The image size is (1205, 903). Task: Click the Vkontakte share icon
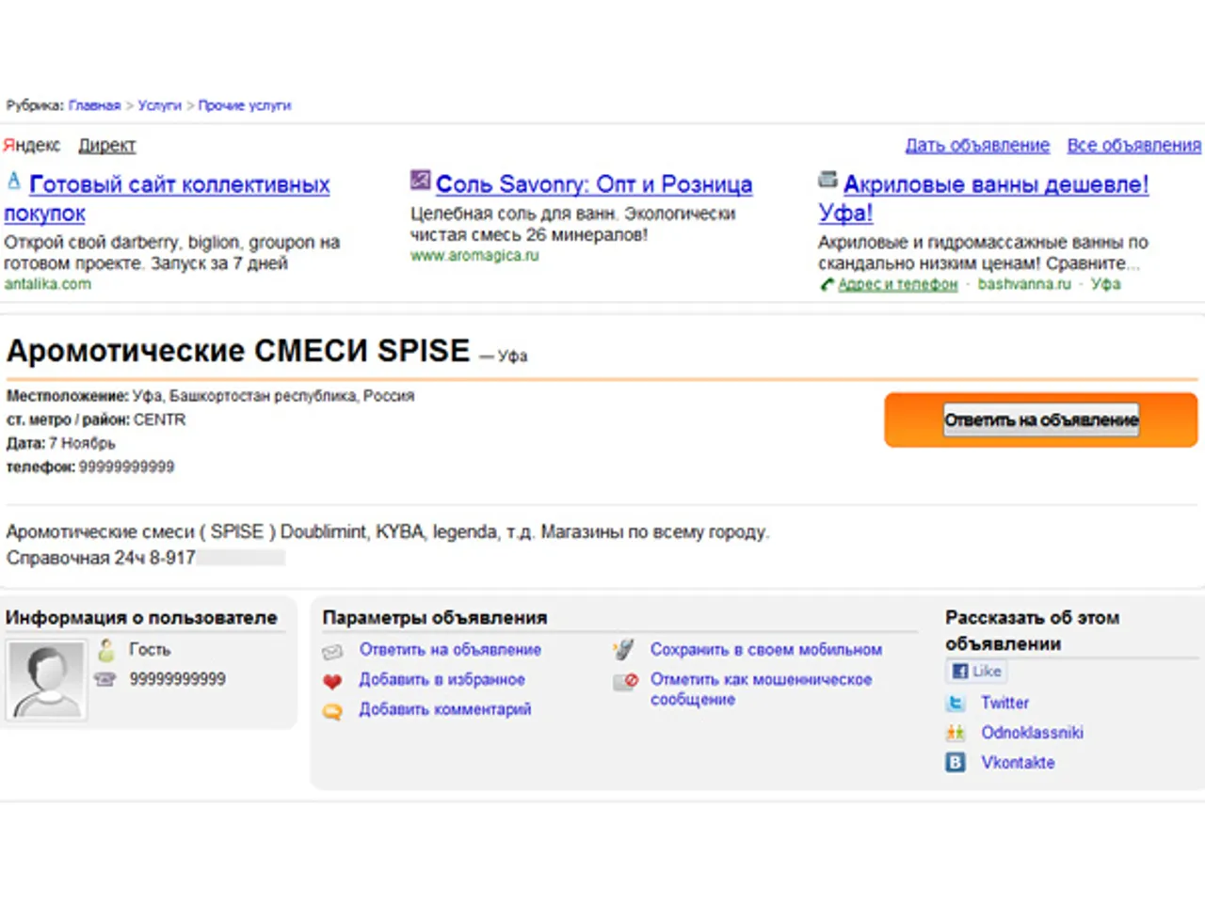click(956, 763)
